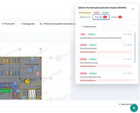Click the cube icon beside Přidat krychli
This screenshot has width=140, height=113.
41,24
